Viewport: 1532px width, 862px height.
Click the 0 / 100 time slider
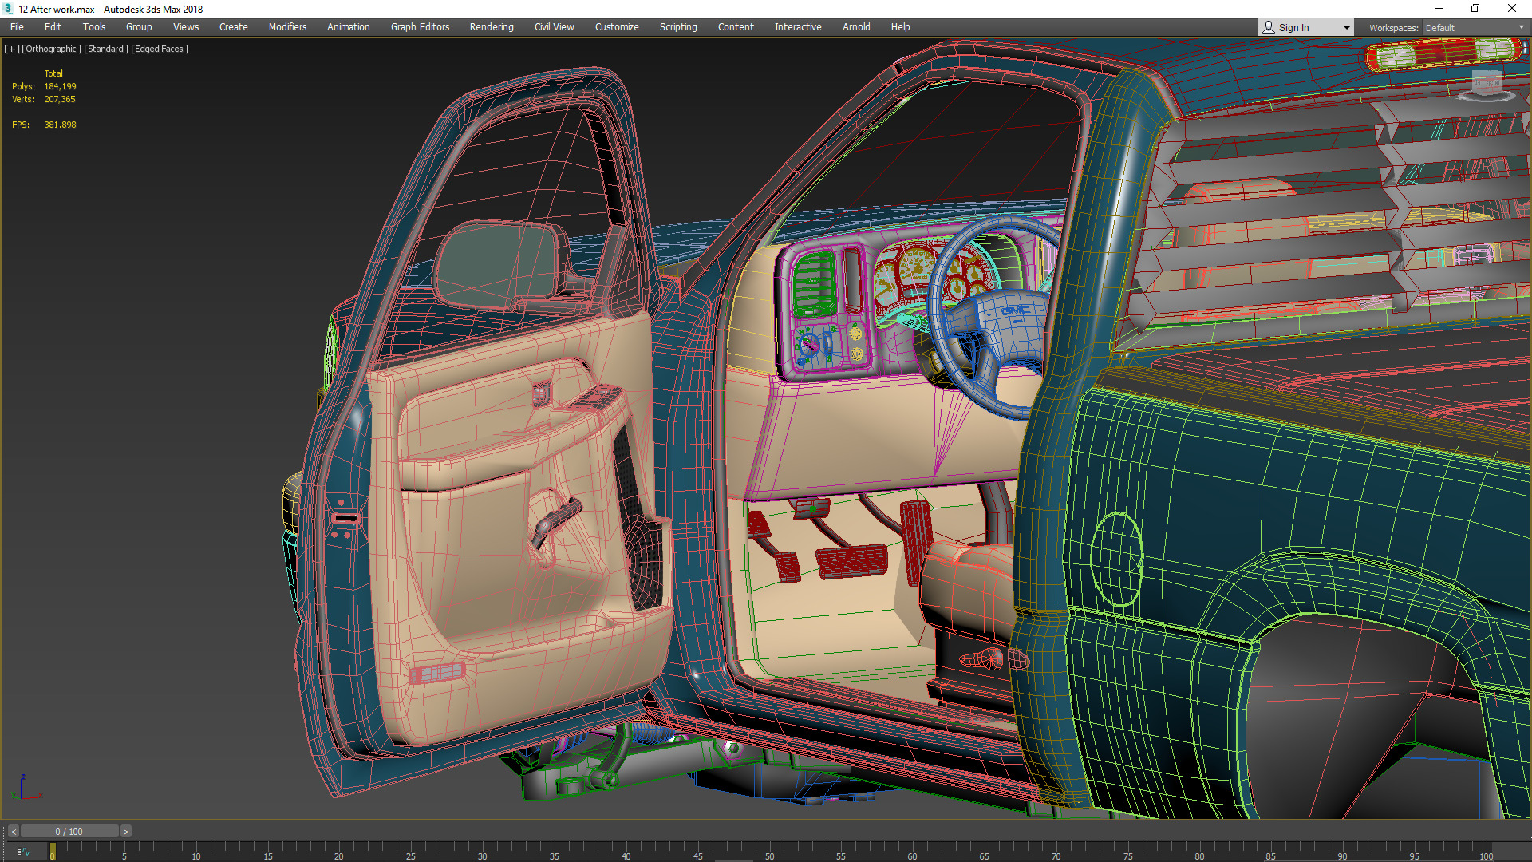[x=69, y=832]
